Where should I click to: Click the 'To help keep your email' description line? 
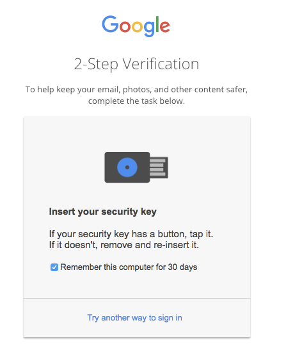pyautogui.click(x=136, y=90)
